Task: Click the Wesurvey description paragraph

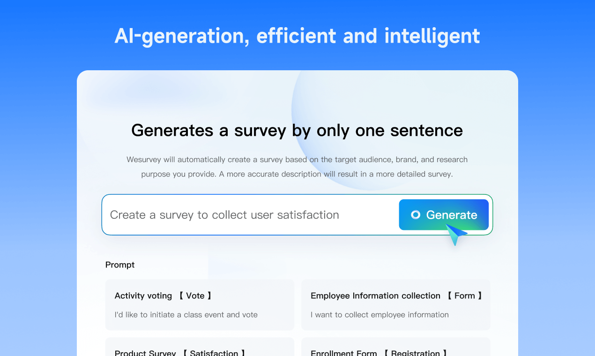Action: [297, 167]
